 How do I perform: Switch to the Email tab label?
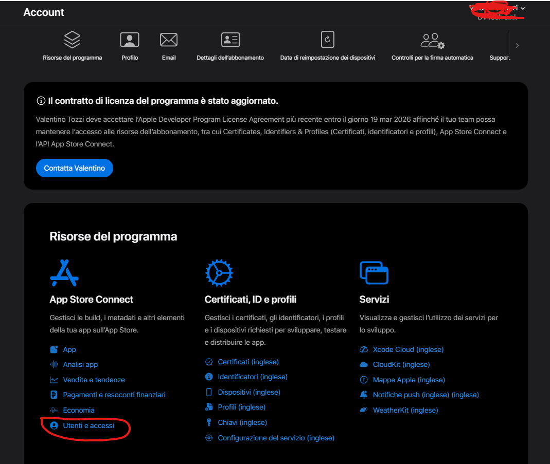[x=169, y=58]
